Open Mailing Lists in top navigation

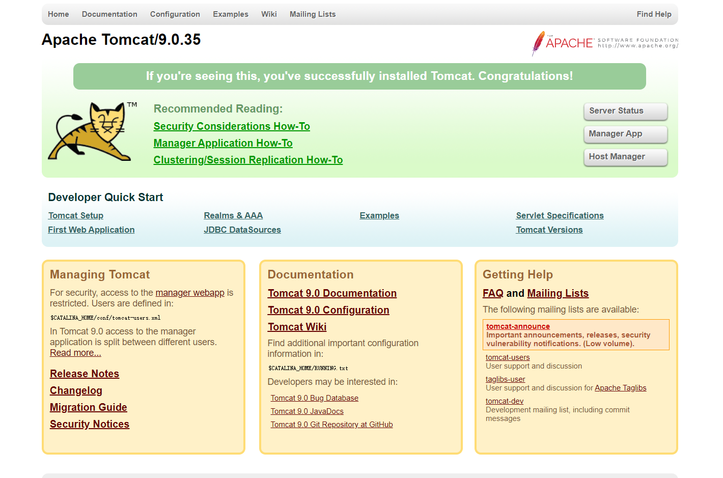[x=313, y=14]
